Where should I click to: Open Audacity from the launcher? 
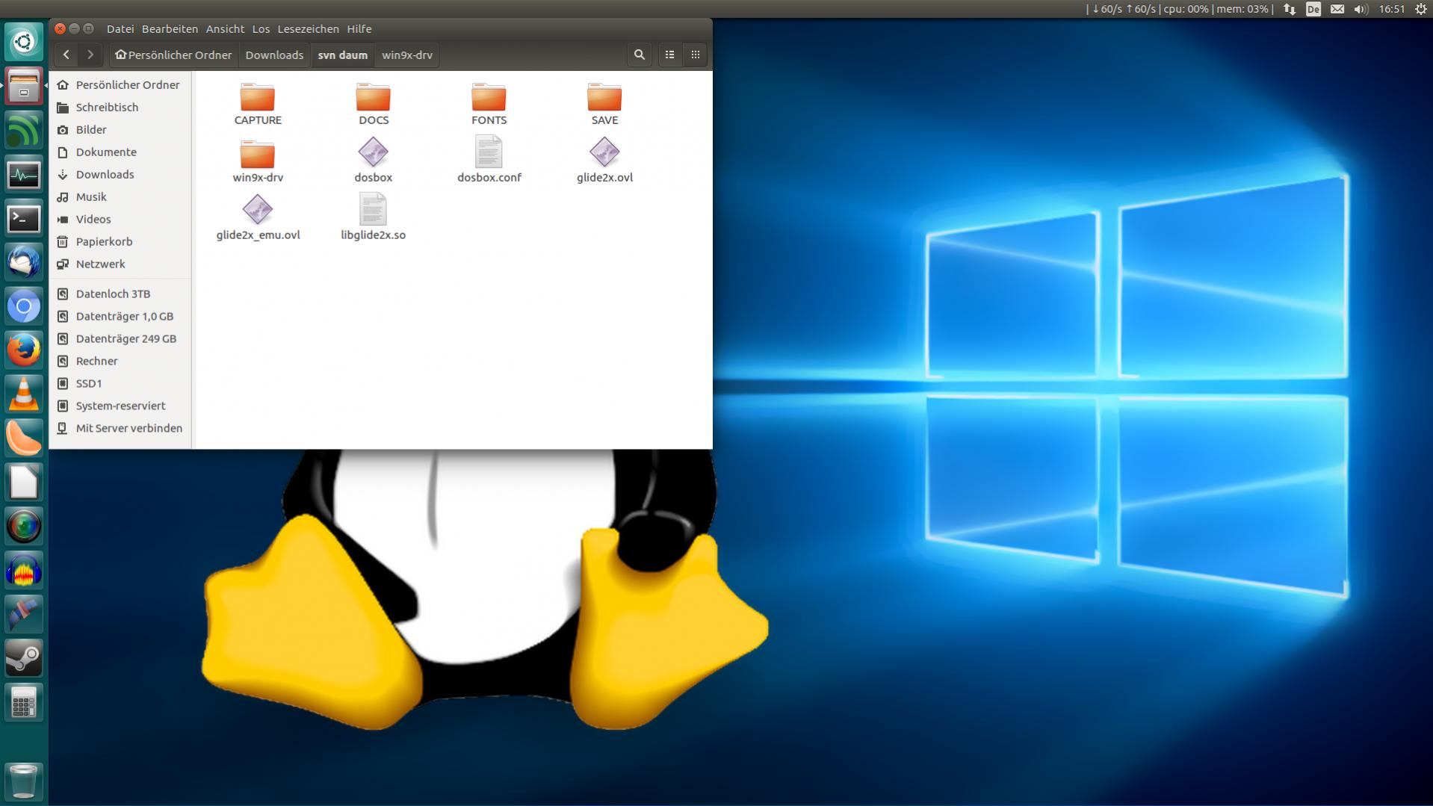(x=24, y=571)
